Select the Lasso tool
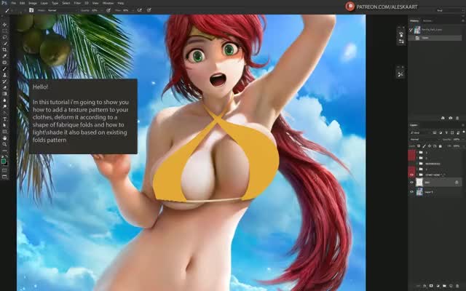Image resolution: width=466 pixels, height=291 pixels. pos(4,37)
